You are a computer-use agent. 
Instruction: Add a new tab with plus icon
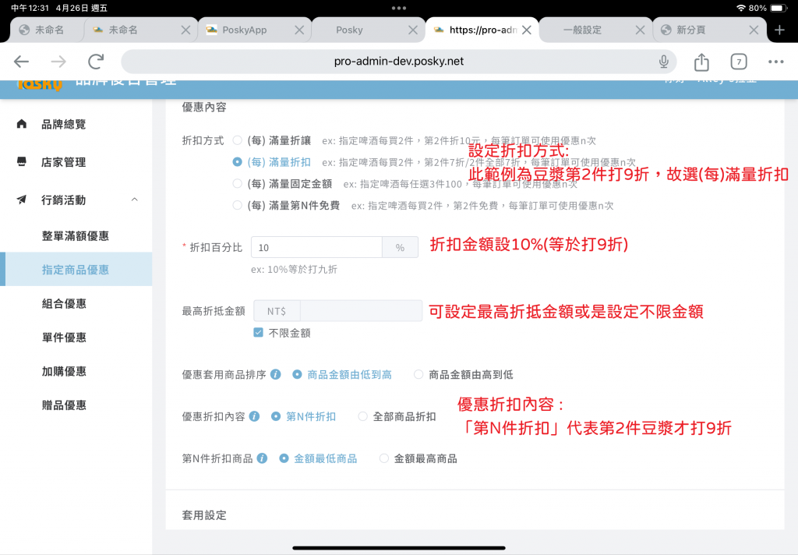[779, 30]
